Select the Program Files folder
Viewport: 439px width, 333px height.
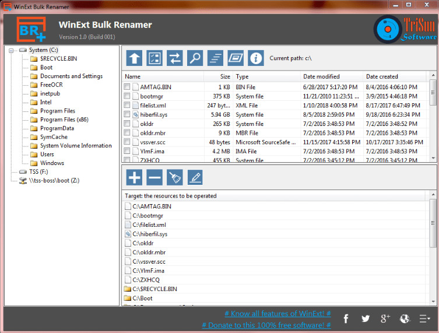pos(57,111)
